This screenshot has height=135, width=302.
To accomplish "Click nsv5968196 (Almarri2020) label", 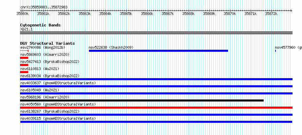I will 45,97.
